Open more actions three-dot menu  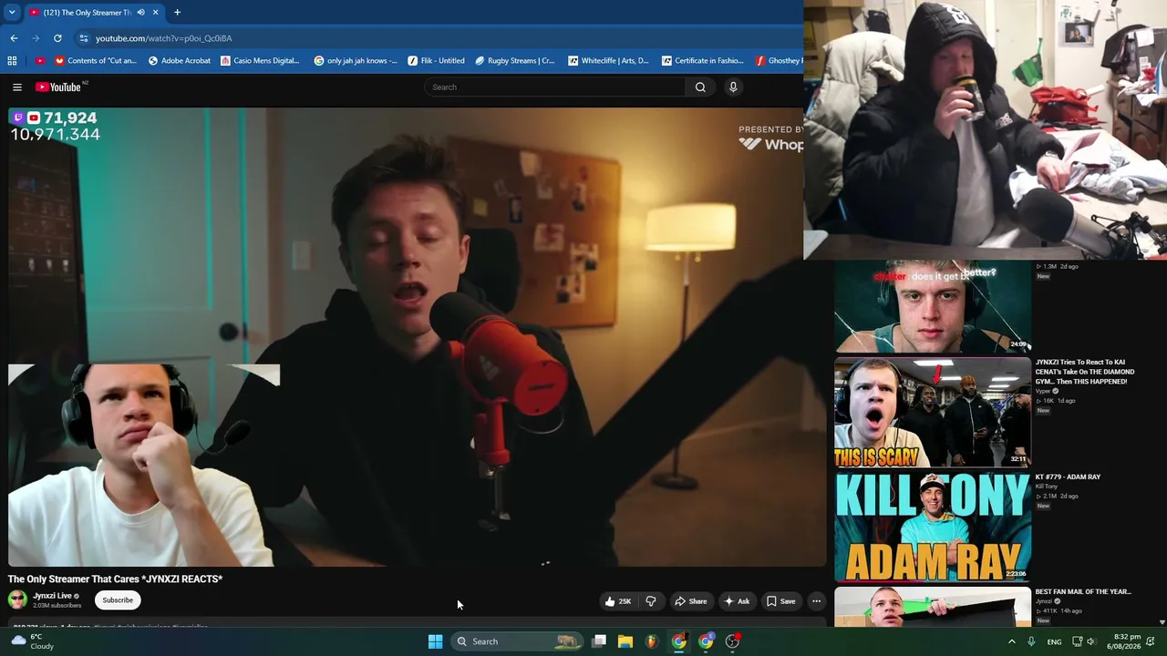(817, 601)
